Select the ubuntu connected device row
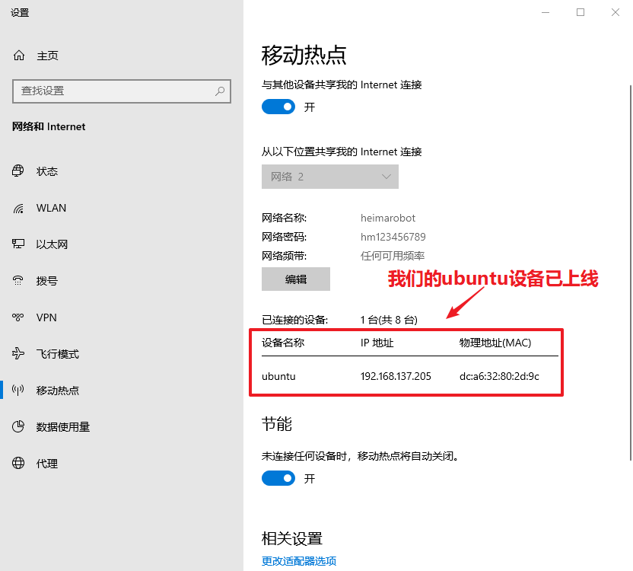The image size is (633, 571). pos(406,376)
